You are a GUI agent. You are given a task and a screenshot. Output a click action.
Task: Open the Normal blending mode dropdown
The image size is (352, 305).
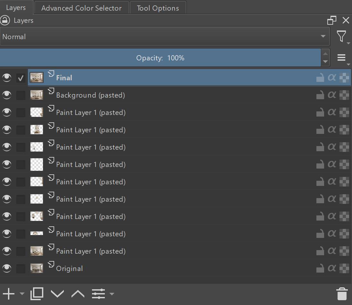click(165, 37)
